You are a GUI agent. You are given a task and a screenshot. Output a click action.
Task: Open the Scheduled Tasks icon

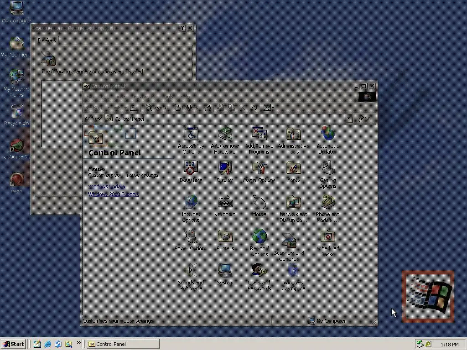pos(327,243)
